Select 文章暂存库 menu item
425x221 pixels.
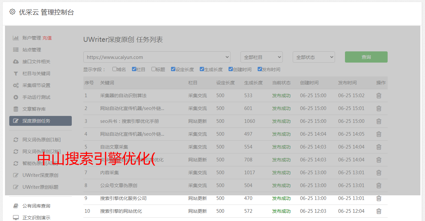point(34,109)
